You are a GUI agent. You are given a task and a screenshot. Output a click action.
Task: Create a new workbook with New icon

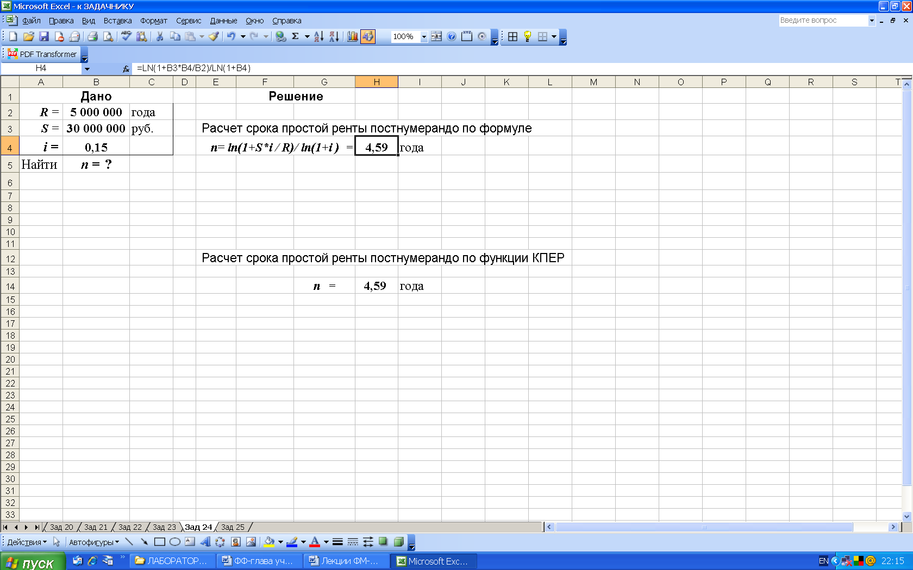(x=13, y=36)
